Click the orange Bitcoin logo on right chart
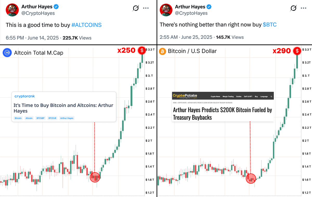The width and height of the screenshot is (312, 197). pos(162,51)
